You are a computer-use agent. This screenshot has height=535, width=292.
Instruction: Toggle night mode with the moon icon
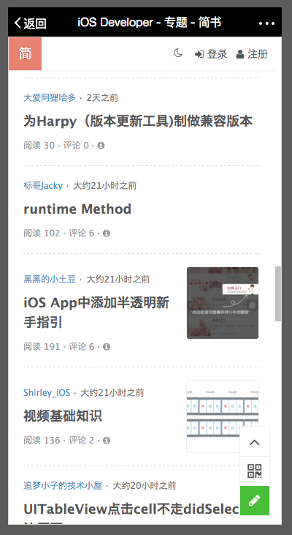(x=178, y=53)
